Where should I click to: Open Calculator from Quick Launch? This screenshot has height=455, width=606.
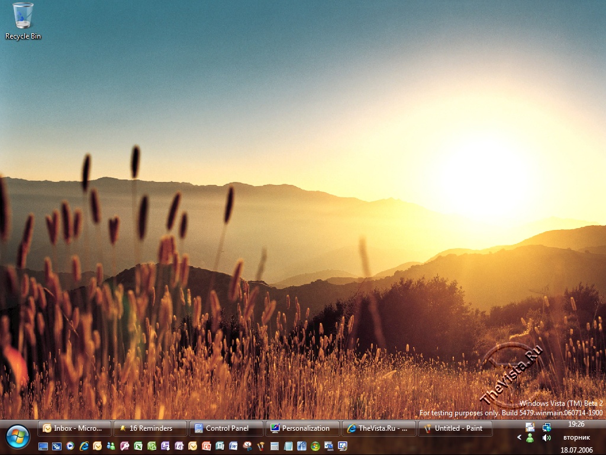click(275, 446)
